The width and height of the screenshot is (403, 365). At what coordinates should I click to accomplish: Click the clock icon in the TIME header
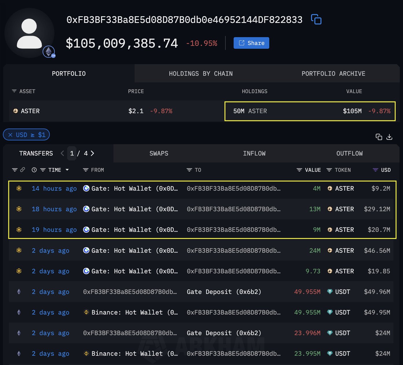(34, 170)
